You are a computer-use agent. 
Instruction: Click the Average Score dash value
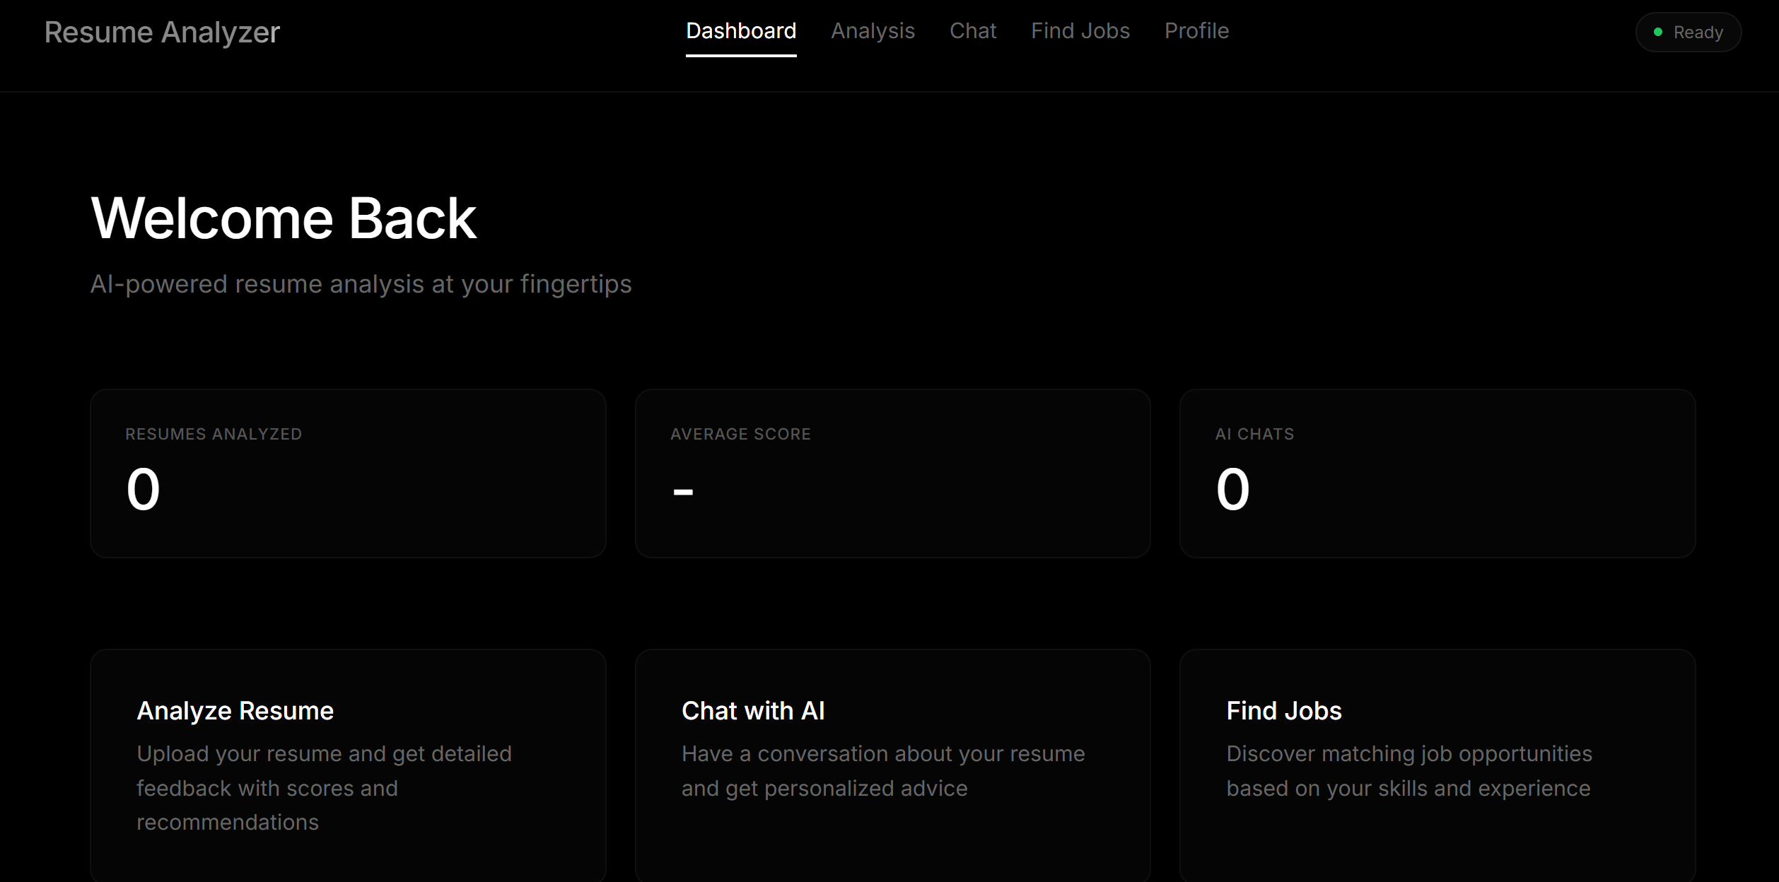(x=683, y=491)
